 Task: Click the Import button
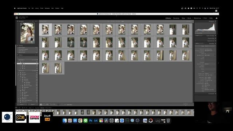tap(22, 104)
